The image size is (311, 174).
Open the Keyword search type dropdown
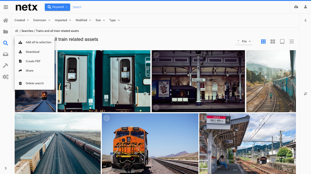58,7
